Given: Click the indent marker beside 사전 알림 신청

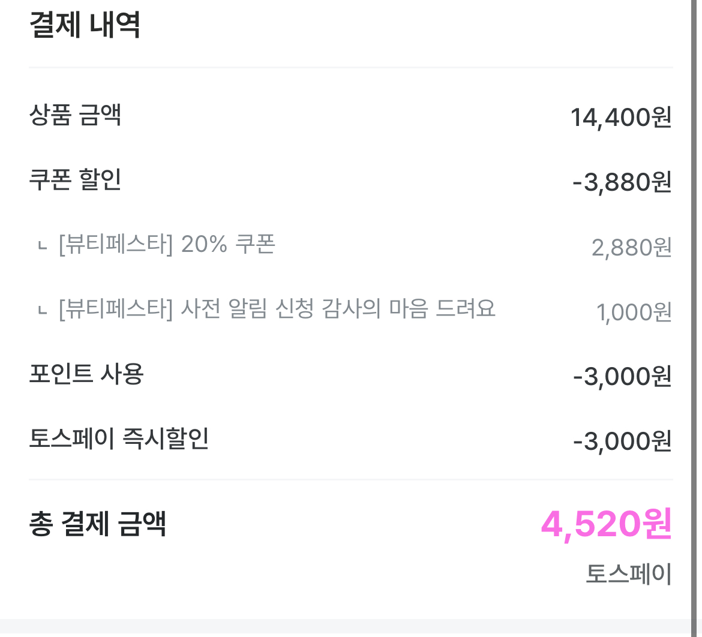Looking at the screenshot, I should [x=41, y=311].
